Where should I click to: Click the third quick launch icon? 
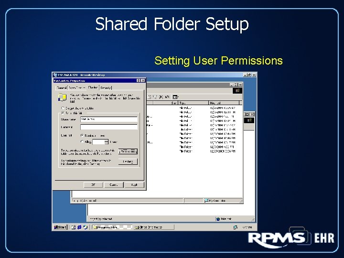coord(86,227)
